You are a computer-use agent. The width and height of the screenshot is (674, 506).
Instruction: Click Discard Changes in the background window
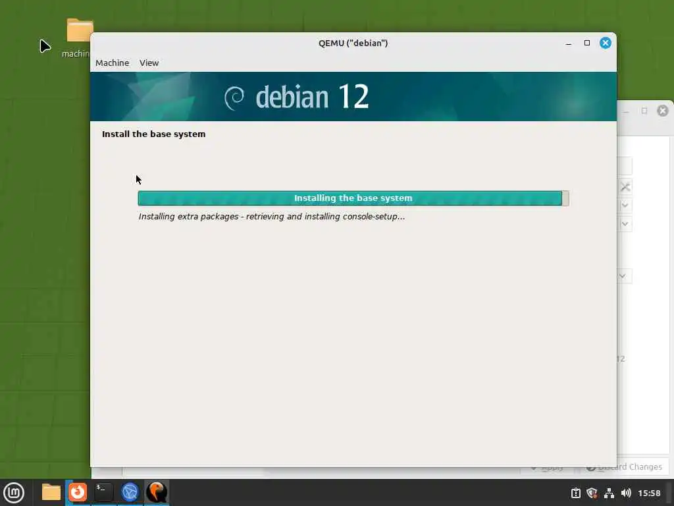point(624,467)
